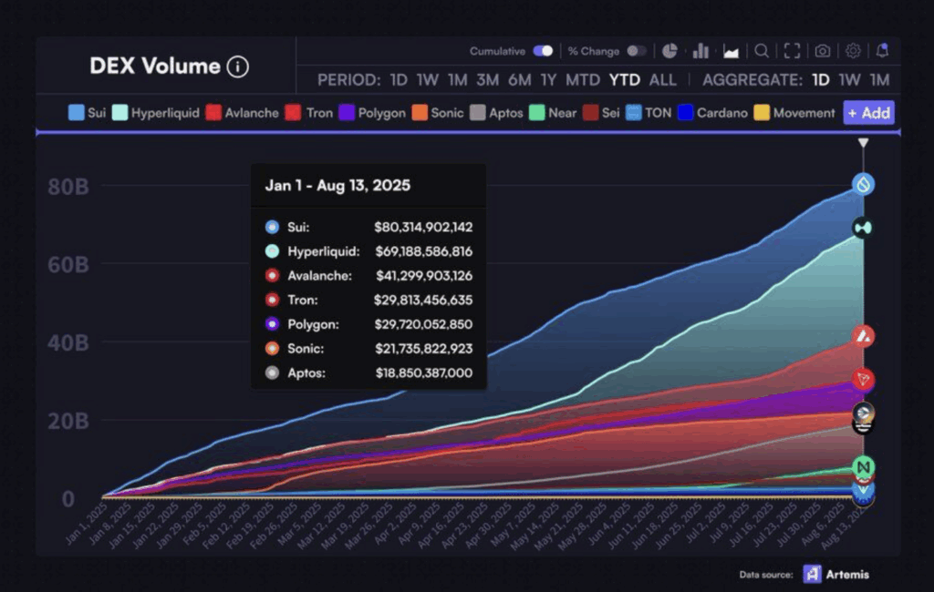Click the 20B axis label
Image resolution: width=934 pixels, height=592 pixels.
pyautogui.click(x=68, y=422)
